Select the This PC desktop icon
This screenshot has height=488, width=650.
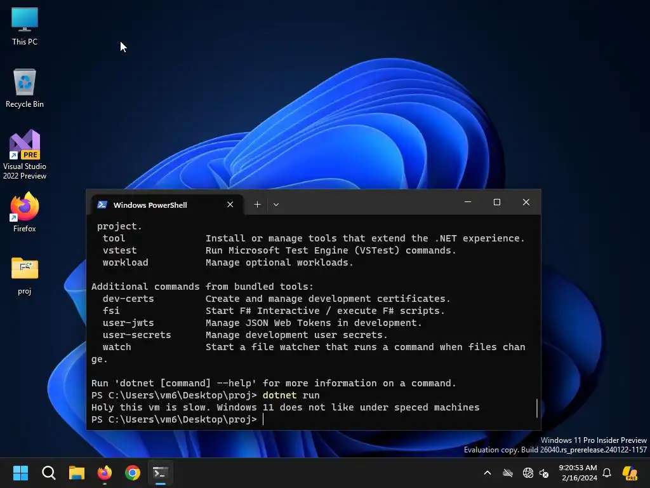coord(25,25)
